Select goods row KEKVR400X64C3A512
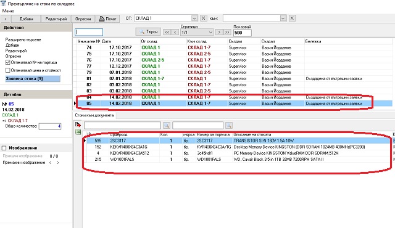The width and height of the screenshot is (395, 228). coord(238,153)
